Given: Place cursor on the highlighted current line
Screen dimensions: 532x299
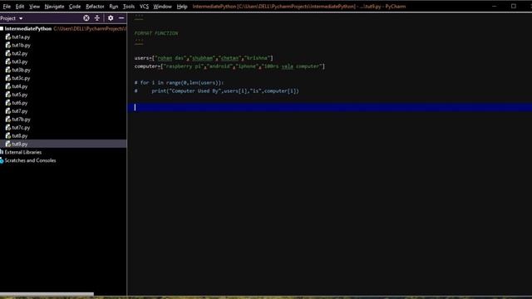Looking at the screenshot, I should 329,107.
